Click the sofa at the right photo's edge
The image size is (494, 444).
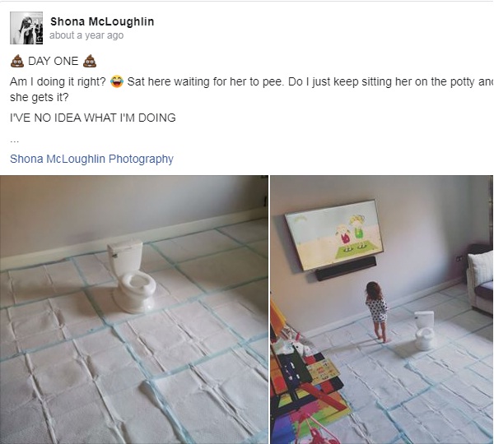tap(480, 278)
